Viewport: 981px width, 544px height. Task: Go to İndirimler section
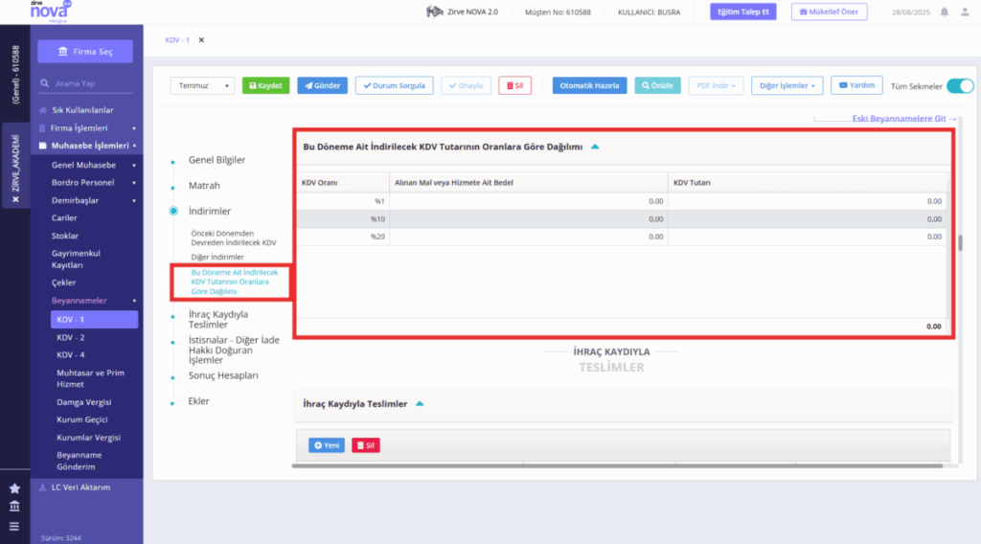pos(210,212)
